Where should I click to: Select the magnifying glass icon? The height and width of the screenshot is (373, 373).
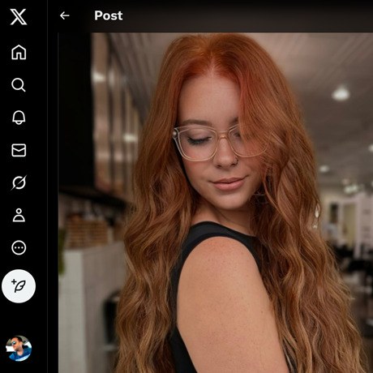(19, 85)
